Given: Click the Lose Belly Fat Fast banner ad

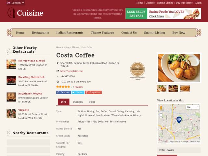Looking at the screenshot, I should (163, 14).
